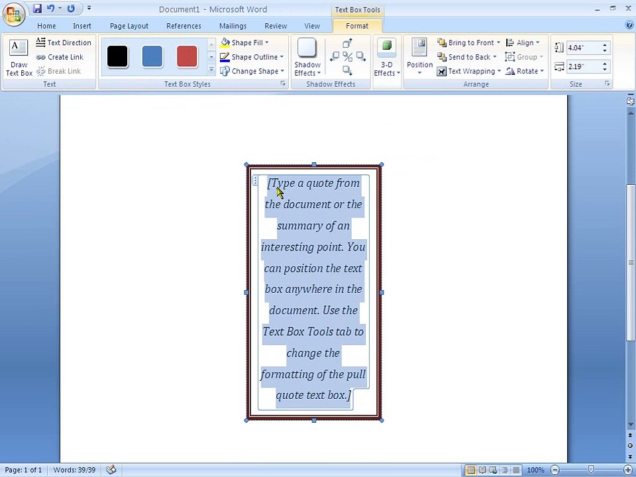Click the right-middle text box resize handle
Screen dimensions: 636x477
point(382,292)
